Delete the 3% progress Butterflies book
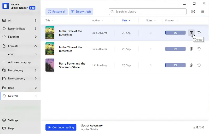The height and width of the screenshot is (134, 209). (x=191, y=33)
